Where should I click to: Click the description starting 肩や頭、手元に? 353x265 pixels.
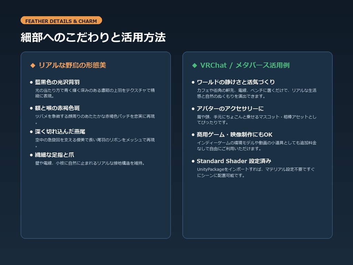(256, 120)
